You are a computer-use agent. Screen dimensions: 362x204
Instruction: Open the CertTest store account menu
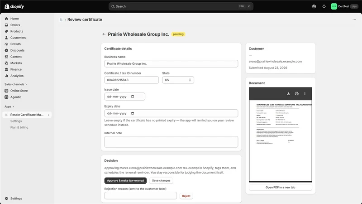[x=344, y=6]
